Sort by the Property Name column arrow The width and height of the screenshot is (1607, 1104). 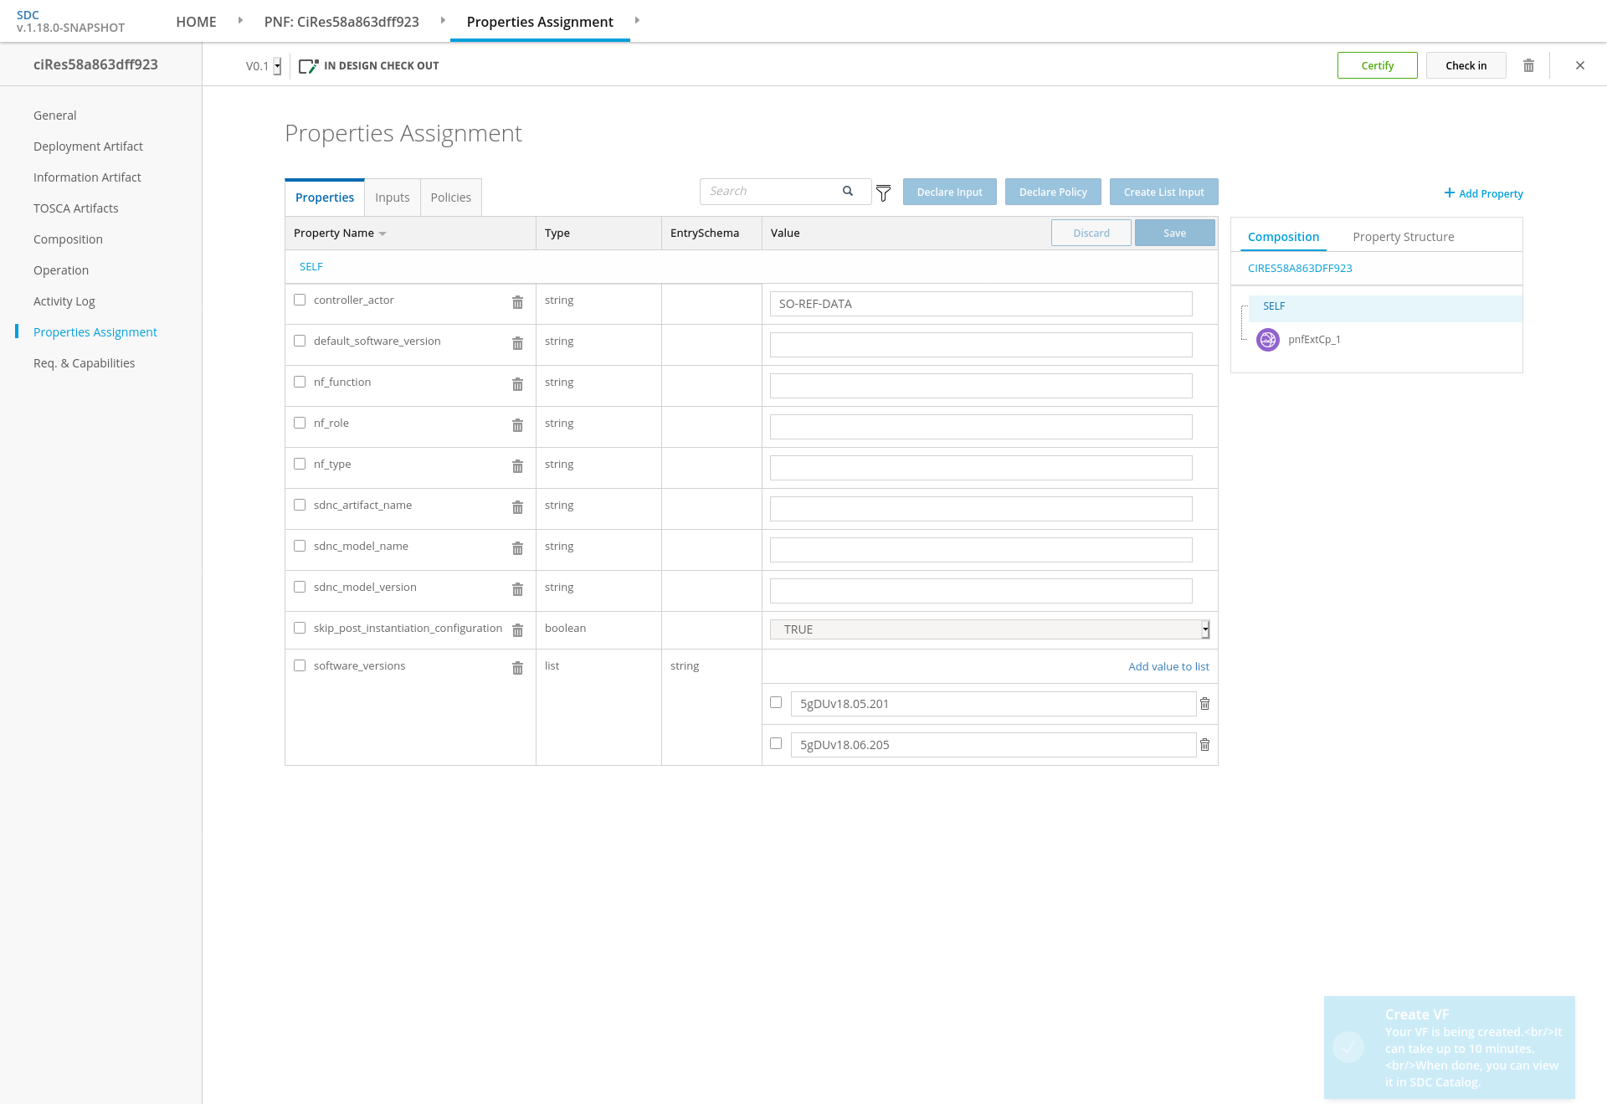(x=382, y=234)
